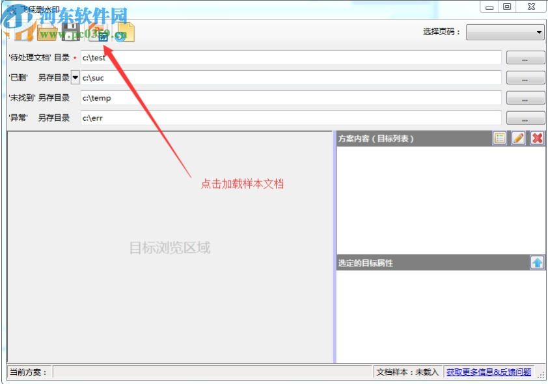Open the 选择页码 page dropdown
This screenshot has height=384, width=548.
tap(505, 32)
